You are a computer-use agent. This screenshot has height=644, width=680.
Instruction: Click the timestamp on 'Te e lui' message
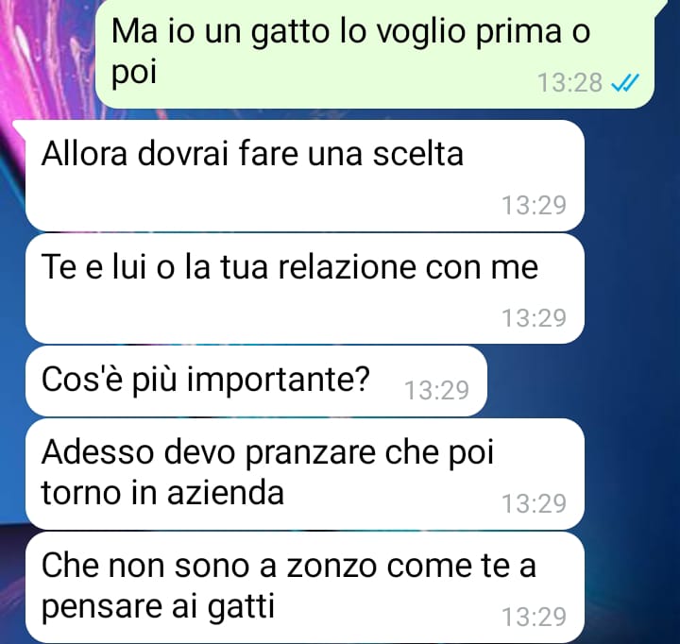point(534,318)
